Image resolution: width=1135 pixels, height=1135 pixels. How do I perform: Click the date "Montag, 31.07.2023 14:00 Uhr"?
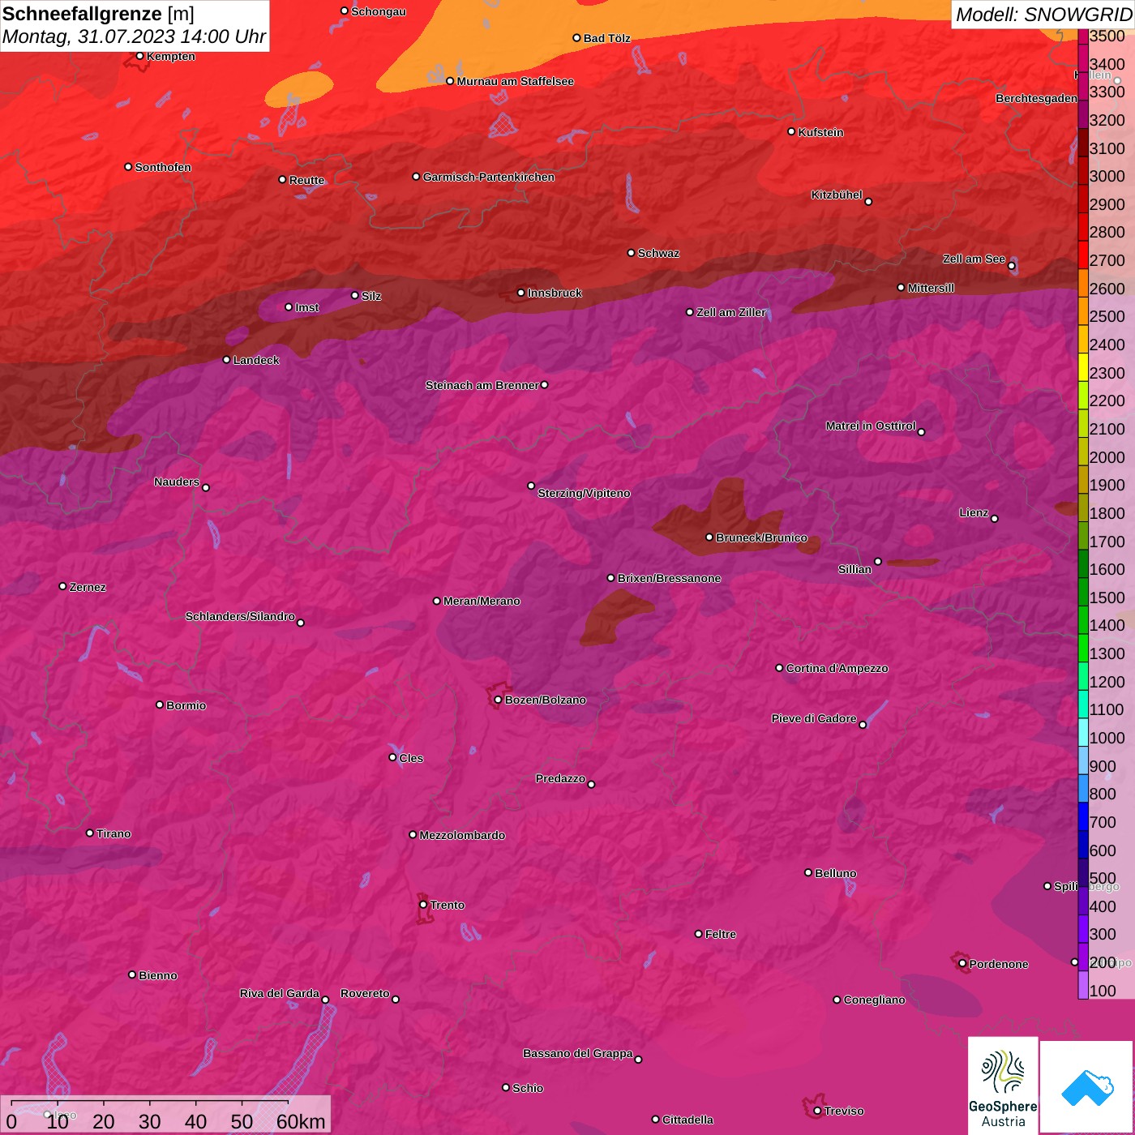pos(134,36)
